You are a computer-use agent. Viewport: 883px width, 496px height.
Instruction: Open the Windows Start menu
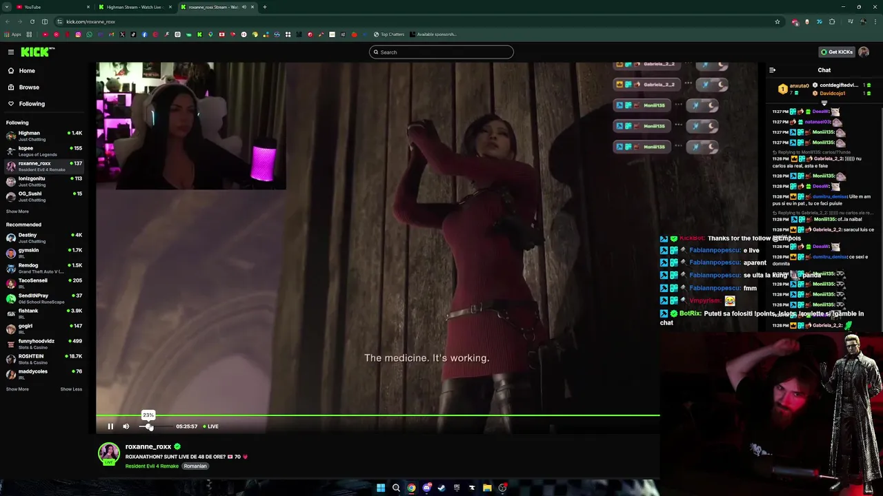click(381, 488)
